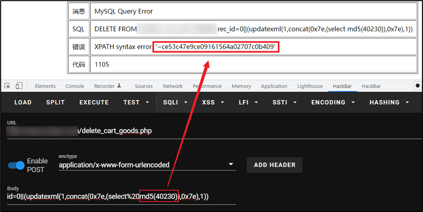The width and height of the screenshot is (423, 212).
Task: Expand the TEST dropdown menu
Action: pyautogui.click(x=136, y=102)
